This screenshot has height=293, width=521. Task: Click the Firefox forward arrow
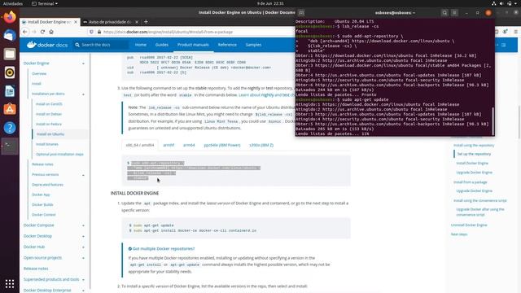[x=34, y=32]
